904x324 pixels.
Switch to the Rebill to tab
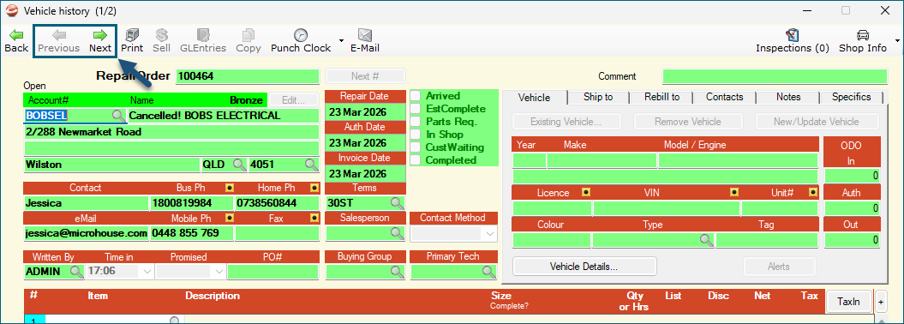[662, 97]
